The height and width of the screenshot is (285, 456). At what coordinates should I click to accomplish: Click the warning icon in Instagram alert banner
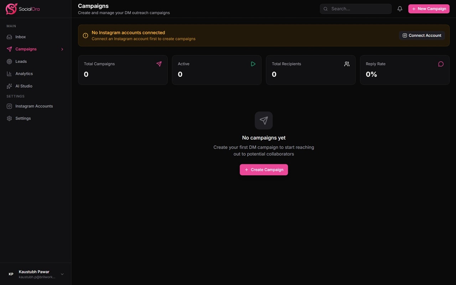tap(85, 36)
